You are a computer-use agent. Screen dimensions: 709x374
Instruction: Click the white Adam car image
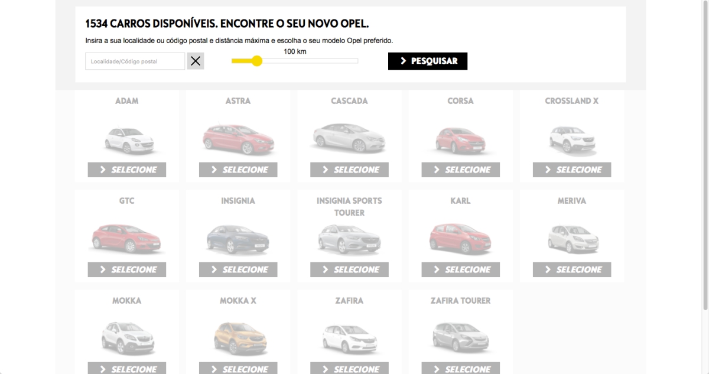coord(128,139)
